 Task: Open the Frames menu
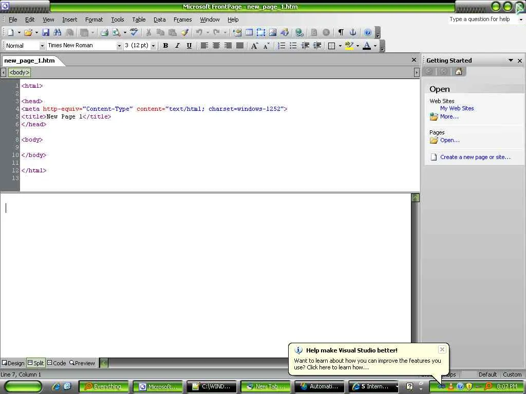(x=182, y=19)
